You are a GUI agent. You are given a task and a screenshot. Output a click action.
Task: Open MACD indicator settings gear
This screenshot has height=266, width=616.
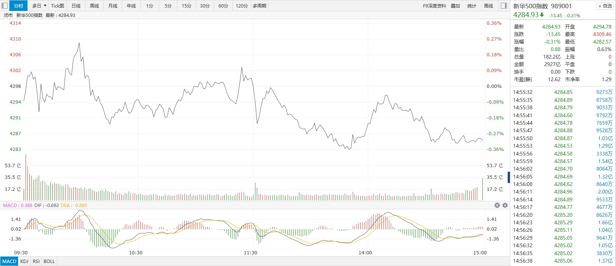pyautogui.click(x=505, y=205)
